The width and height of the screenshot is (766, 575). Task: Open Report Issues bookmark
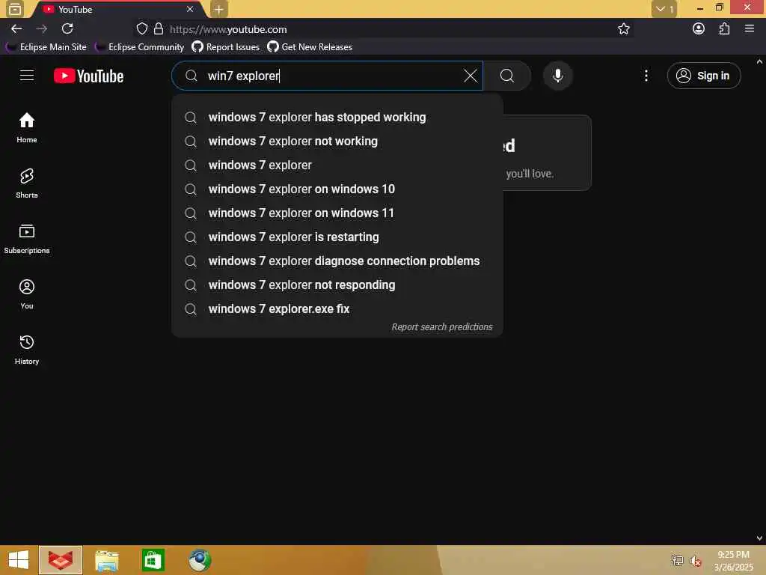[226, 47]
